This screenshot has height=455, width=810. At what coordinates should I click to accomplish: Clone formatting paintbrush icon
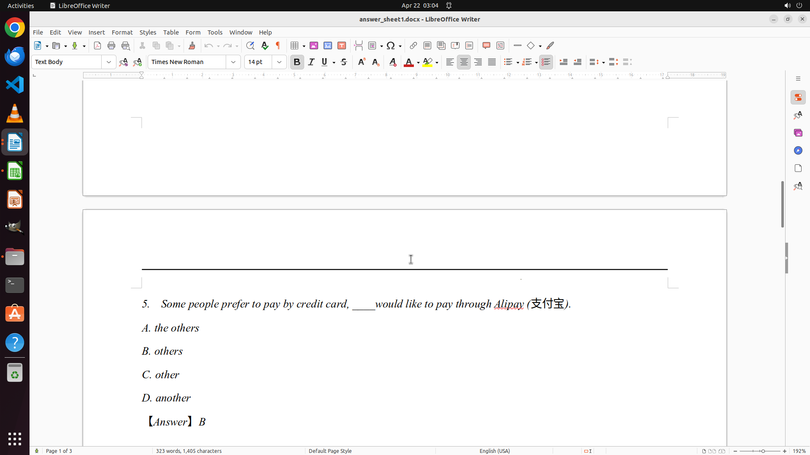click(x=192, y=45)
